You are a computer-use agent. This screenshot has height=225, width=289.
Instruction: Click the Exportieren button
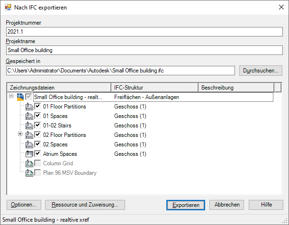[186, 205]
